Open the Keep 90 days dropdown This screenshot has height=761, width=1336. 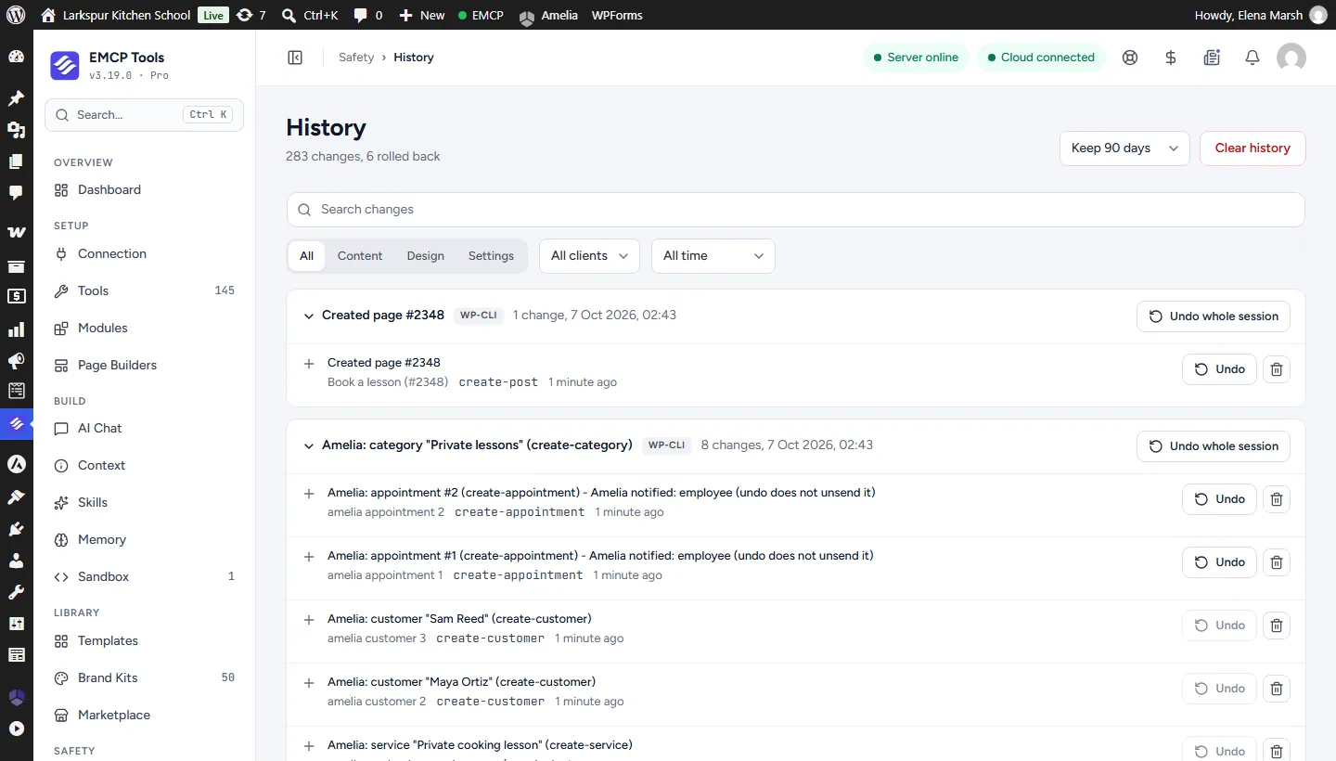[x=1124, y=148]
